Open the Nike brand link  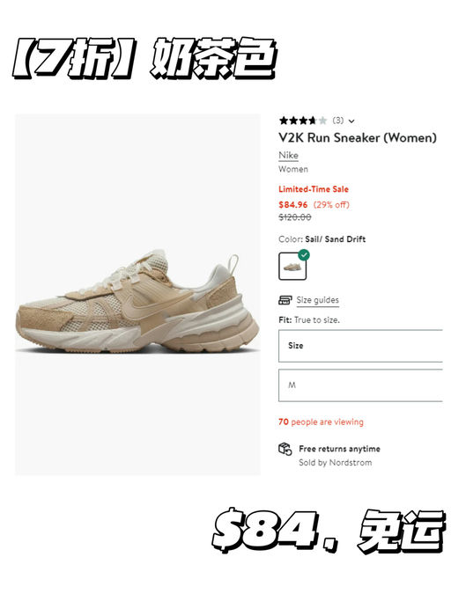(x=288, y=155)
